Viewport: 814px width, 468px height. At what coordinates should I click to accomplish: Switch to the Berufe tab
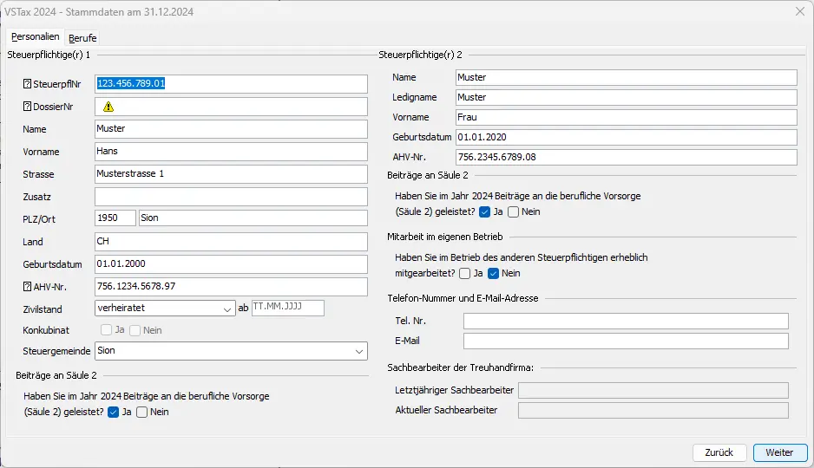[x=82, y=38]
